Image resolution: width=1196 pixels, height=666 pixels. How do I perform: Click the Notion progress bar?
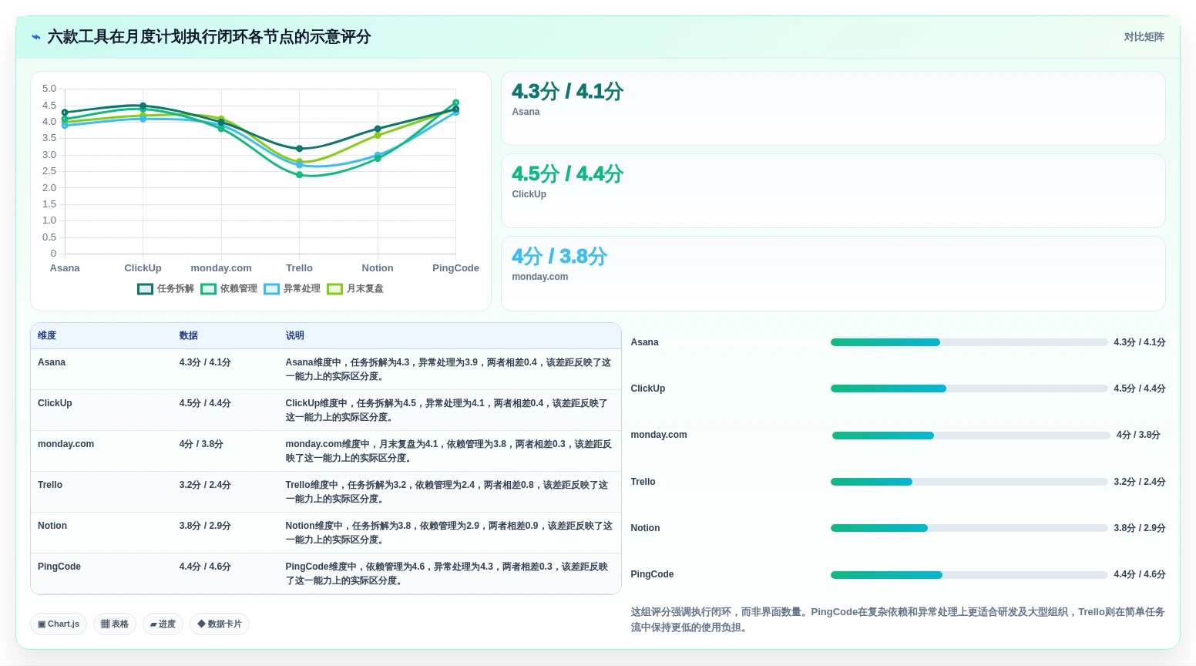pos(969,528)
